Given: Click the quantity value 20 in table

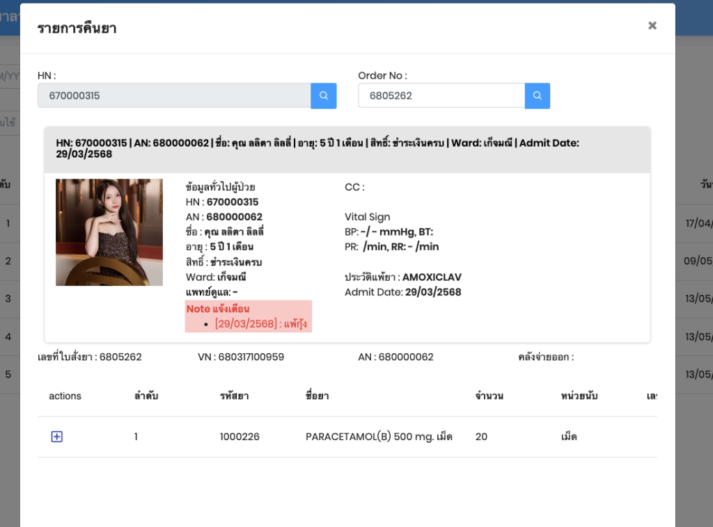Looking at the screenshot, I should 481,437.
